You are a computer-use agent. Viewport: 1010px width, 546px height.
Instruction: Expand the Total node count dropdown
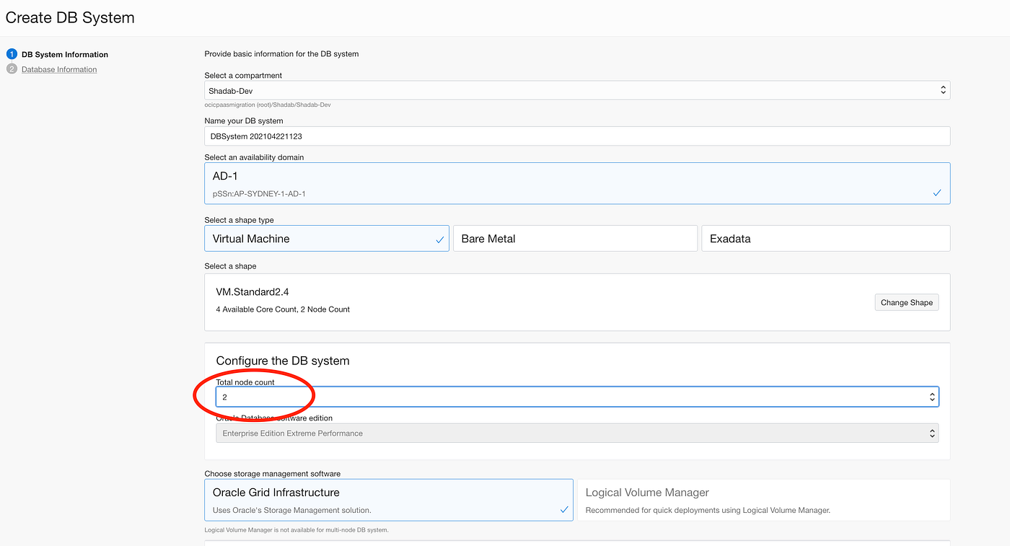point(577,396)
